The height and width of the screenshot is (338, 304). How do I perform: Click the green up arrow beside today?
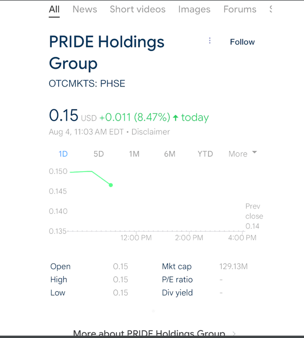pos(175,118)
